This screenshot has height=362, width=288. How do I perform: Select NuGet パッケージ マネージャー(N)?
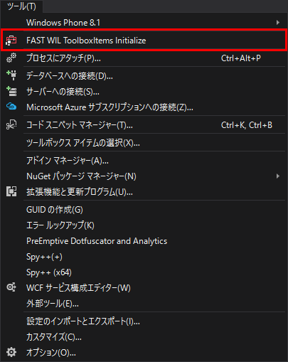(x=144, y=176)
